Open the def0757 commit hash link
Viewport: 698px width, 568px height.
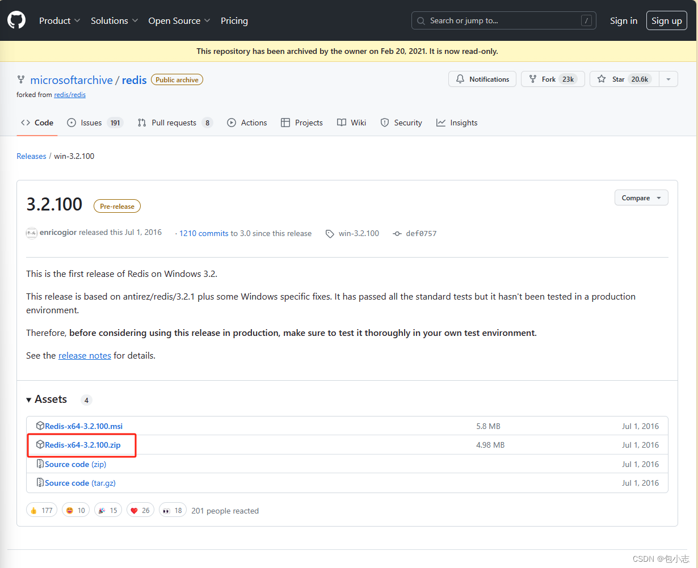tap(422, 233)
